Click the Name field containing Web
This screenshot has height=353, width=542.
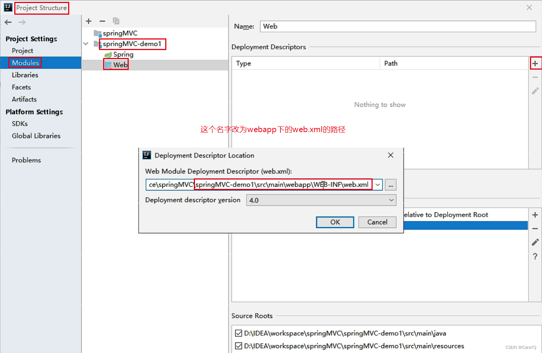coord(398,26)
